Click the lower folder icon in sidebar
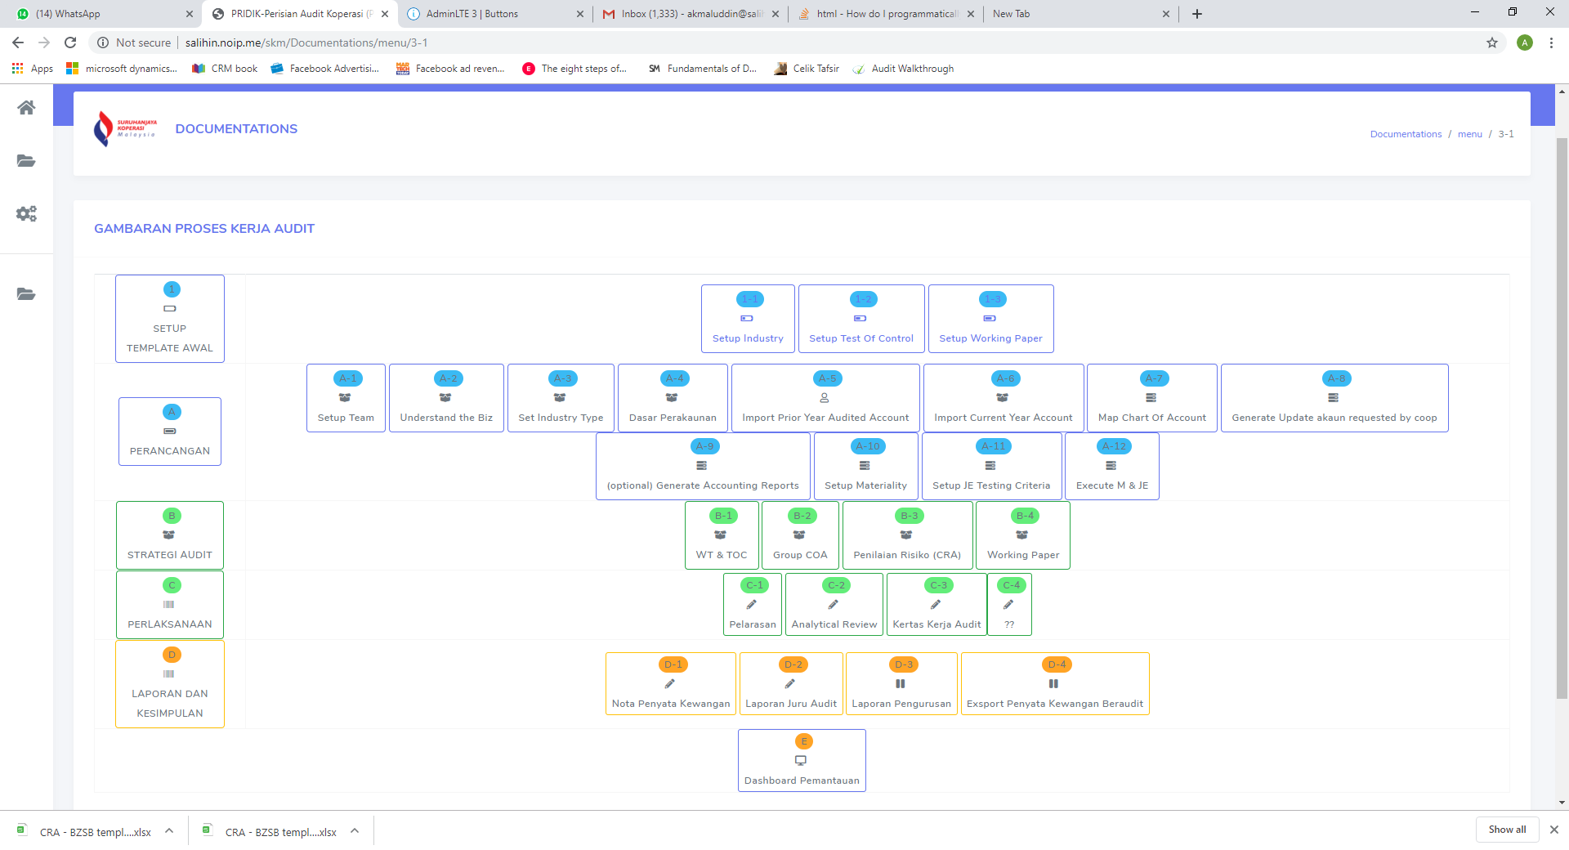 tap(26, 294)
